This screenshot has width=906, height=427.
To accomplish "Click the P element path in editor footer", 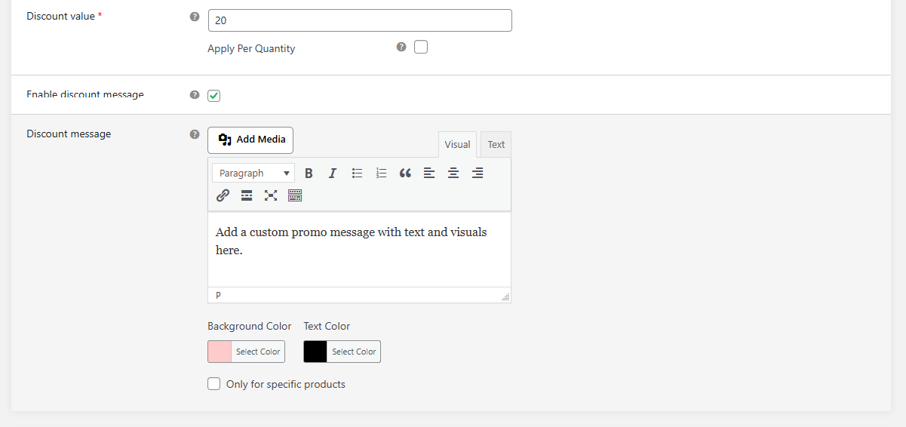I will click(219, 295).
